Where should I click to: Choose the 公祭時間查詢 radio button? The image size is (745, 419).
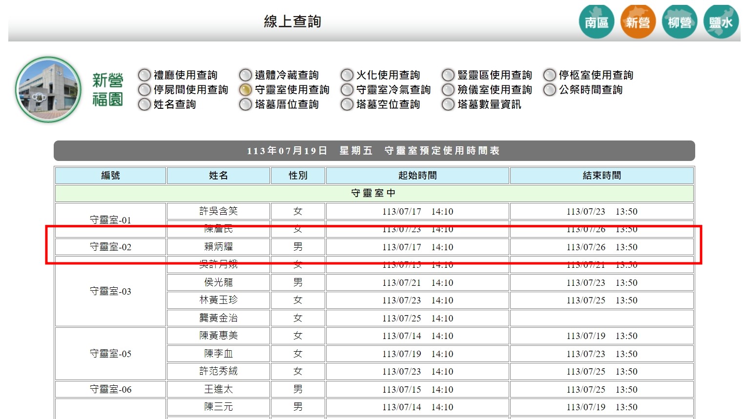[x=550, y=90]
